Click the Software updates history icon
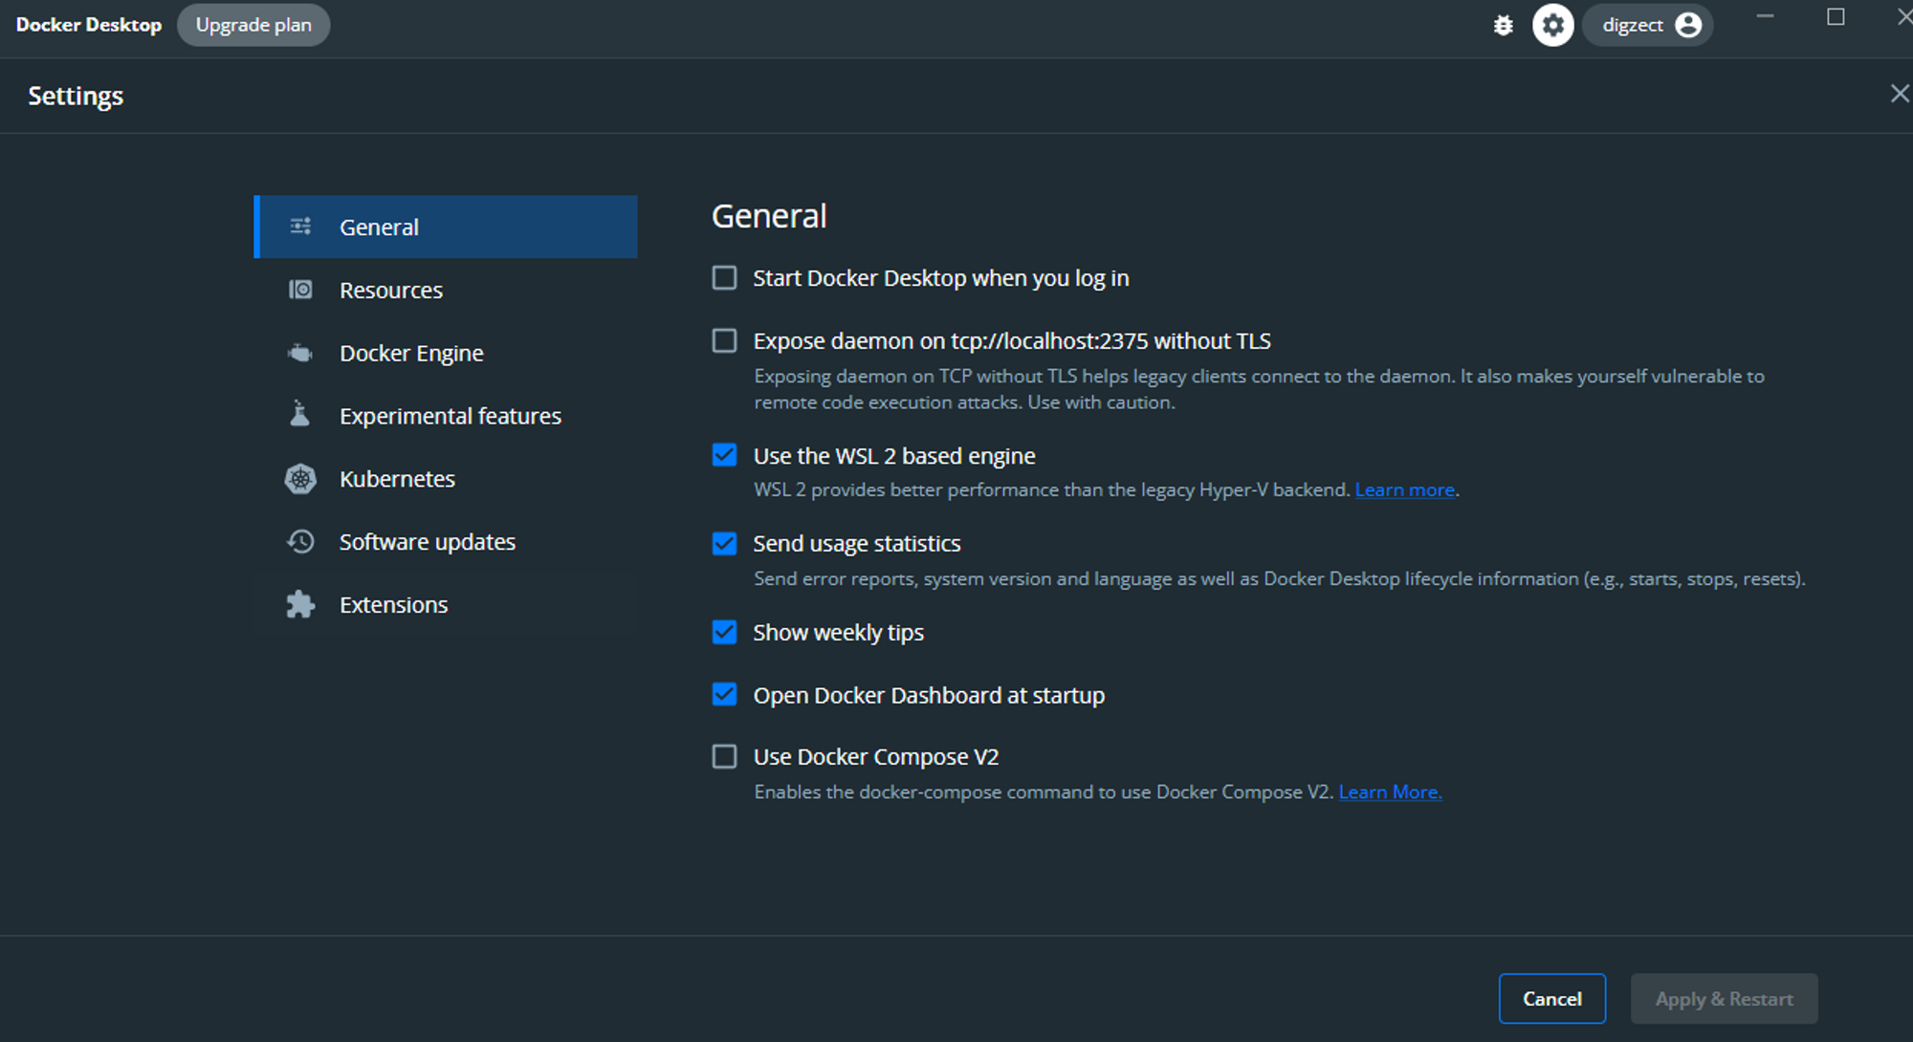This screenshot has width=1913, height=1042. (300, 542)
